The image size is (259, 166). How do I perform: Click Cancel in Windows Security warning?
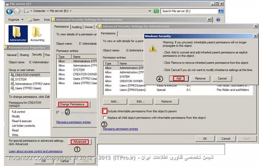[x=222, y=78]
